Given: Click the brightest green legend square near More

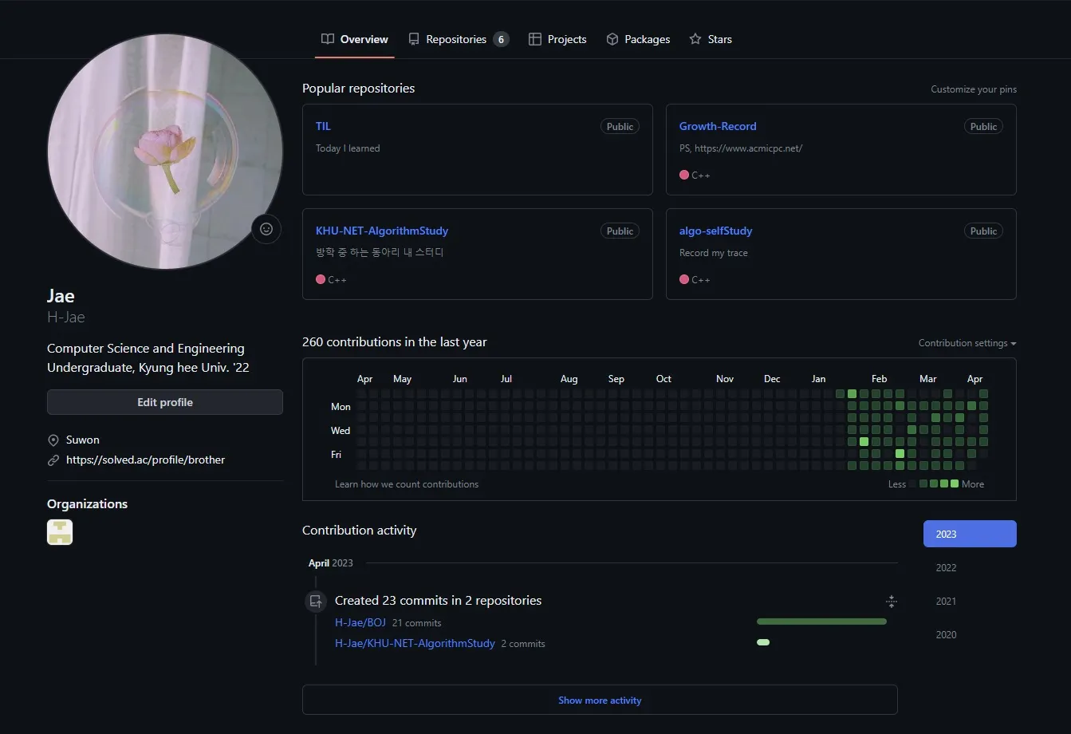Looking at the screenshot, I should (955, 483).
